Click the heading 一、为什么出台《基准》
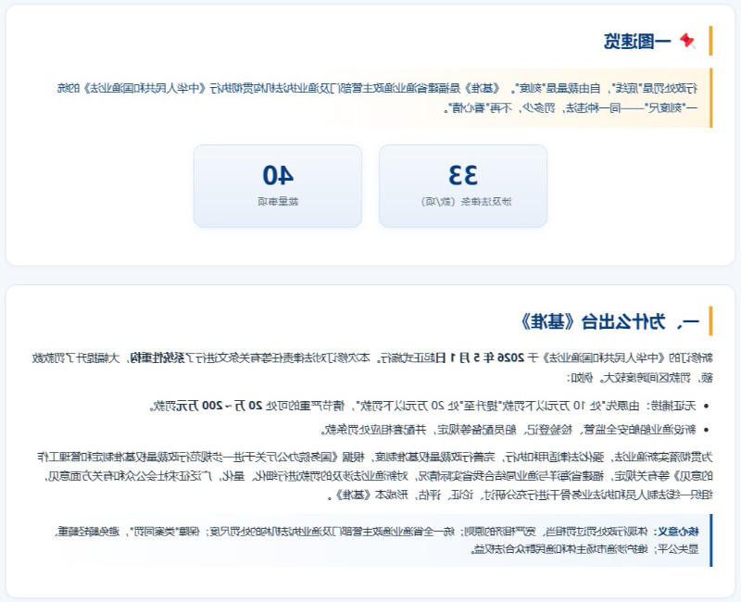741x602 pixels. pos(610,321)
